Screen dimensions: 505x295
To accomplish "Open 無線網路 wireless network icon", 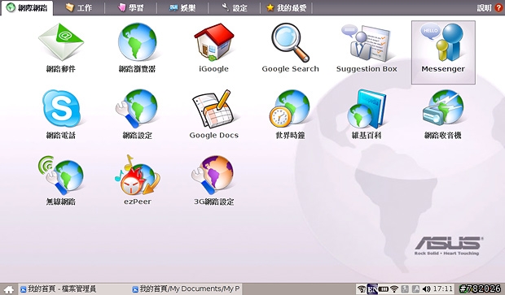I will point(61,176).
